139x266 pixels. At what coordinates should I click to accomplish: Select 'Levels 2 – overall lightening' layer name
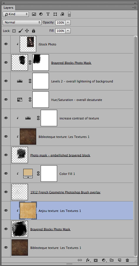pos(82,81)
